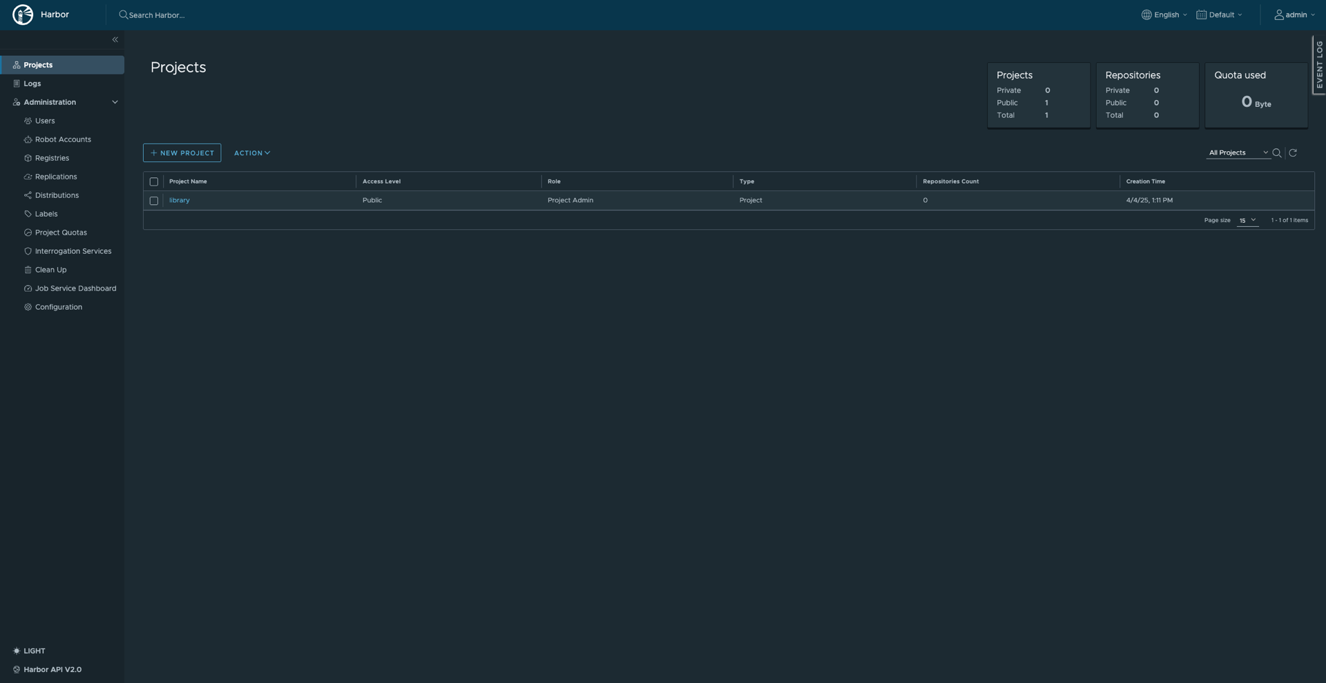Open the library project

tap(179, 200)
